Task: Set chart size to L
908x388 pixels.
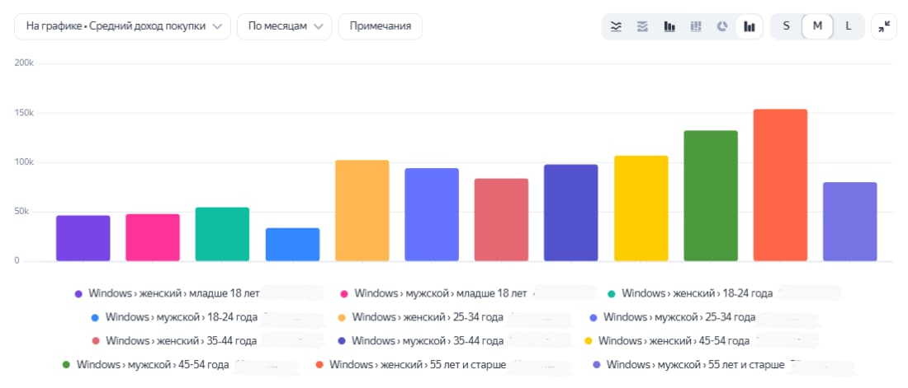Action: click(x=849, y=26)
